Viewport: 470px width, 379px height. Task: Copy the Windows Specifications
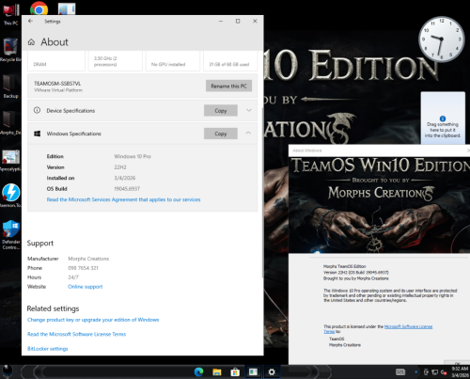[221, 134]
